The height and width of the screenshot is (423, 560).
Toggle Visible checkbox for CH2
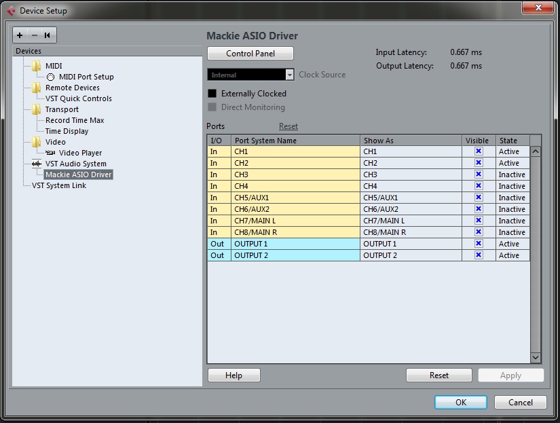pyautogui.click(x=479, y=162)
